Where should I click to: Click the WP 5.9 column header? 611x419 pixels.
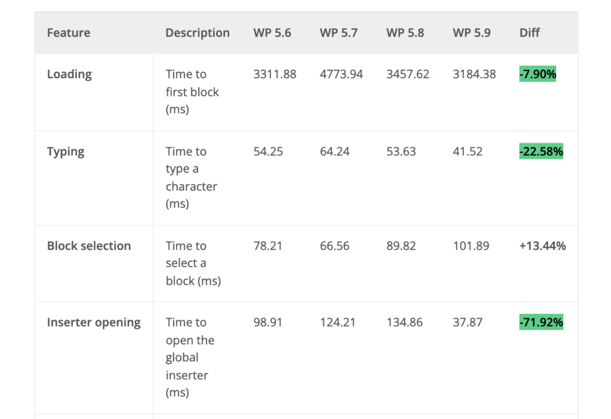pyautogui.click(x=471, y=33)
